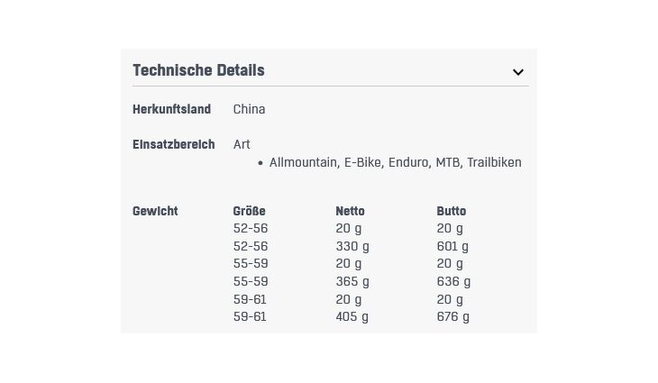Click size 59-61 beside 405 g

(x=250, y=316)
